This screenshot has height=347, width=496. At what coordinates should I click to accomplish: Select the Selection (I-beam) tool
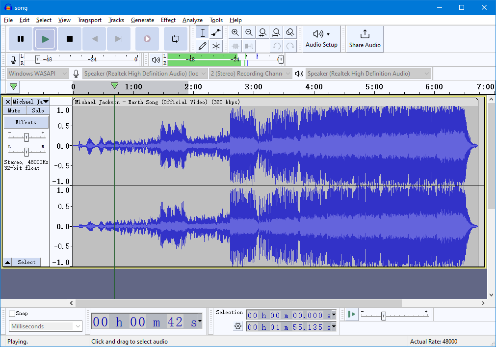pos(203,32)
